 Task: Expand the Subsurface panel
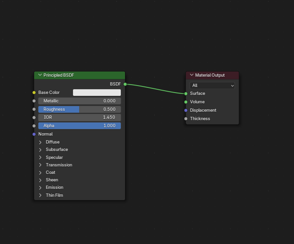[40, 150]
